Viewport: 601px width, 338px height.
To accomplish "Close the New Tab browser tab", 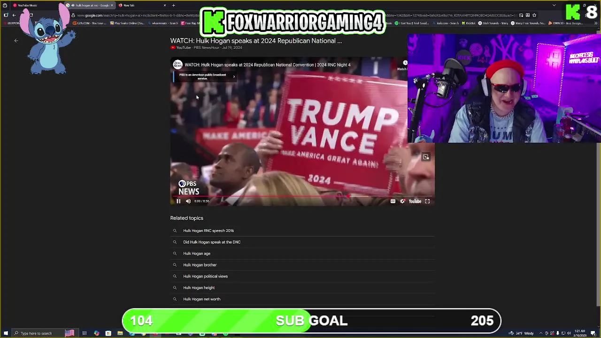I will 165,5.
